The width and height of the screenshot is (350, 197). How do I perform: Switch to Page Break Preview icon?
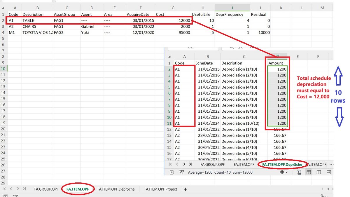(x=329, y=172)
